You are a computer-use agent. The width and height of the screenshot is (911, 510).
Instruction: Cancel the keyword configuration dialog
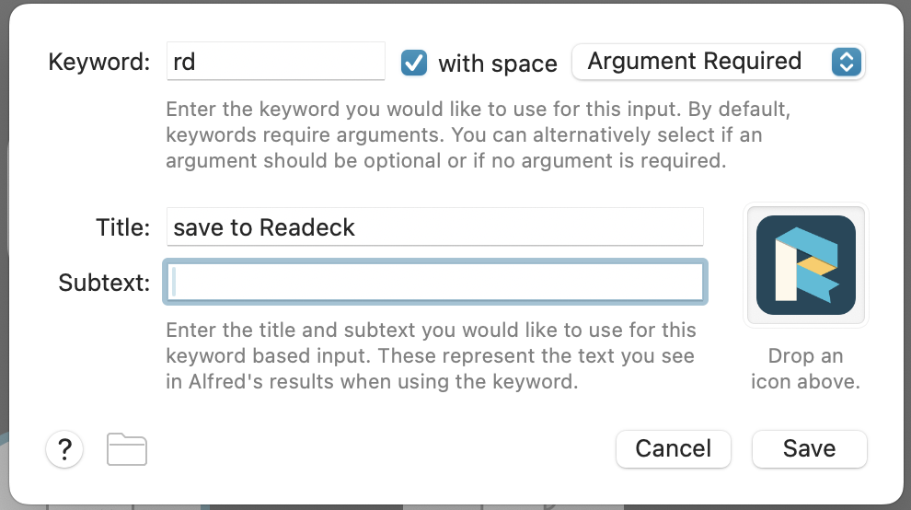point(674,449)
